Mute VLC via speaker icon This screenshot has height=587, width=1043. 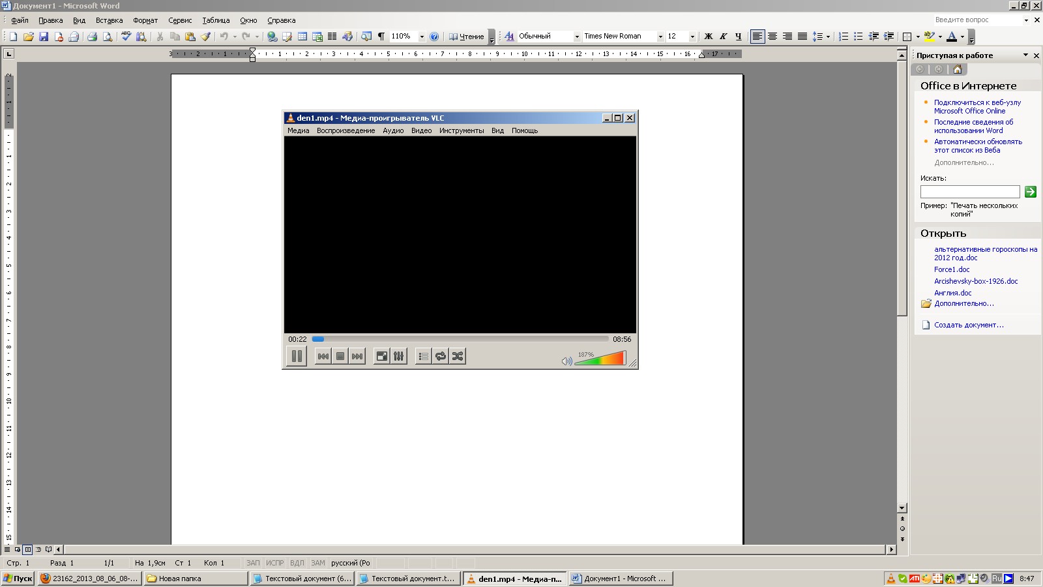coord(566,361)
